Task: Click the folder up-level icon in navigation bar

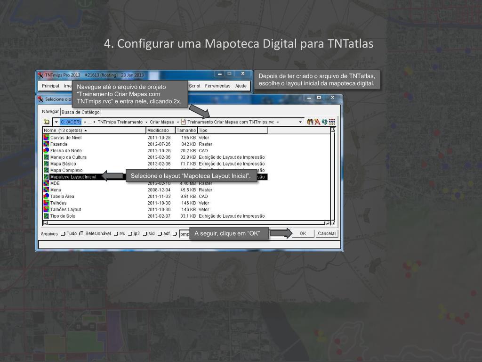Action: pos(47,122)
